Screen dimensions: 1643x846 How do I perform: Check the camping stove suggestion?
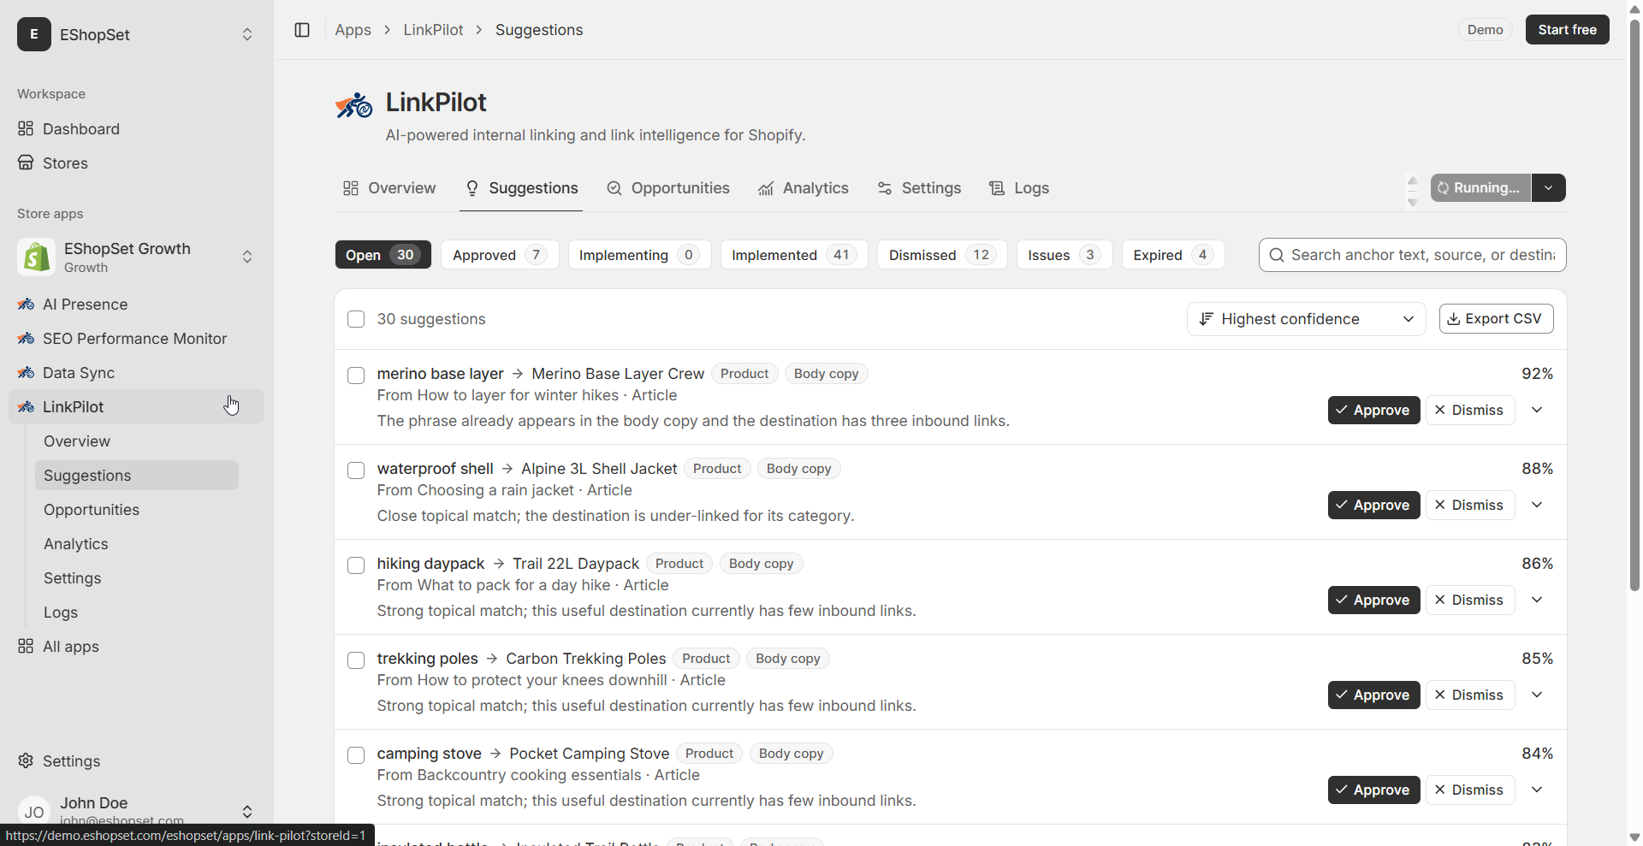[356, 755]
